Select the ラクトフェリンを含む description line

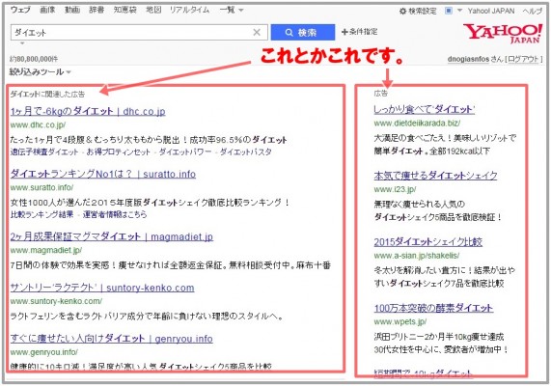tap(147, 317)
